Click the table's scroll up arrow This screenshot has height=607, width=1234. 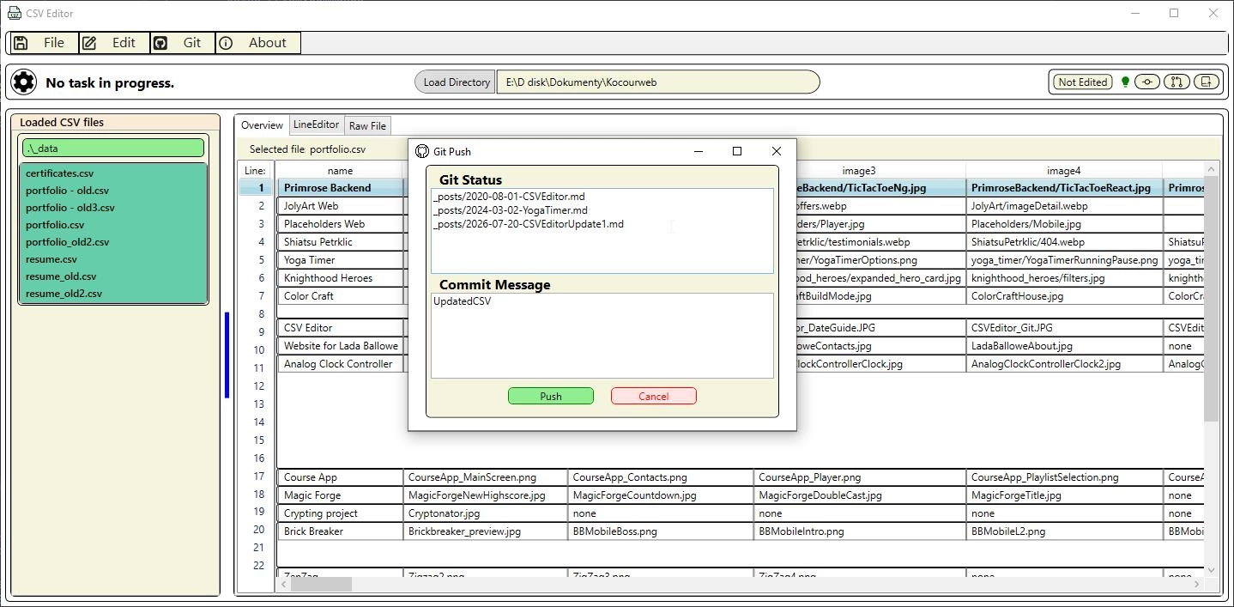(1211, 169)
